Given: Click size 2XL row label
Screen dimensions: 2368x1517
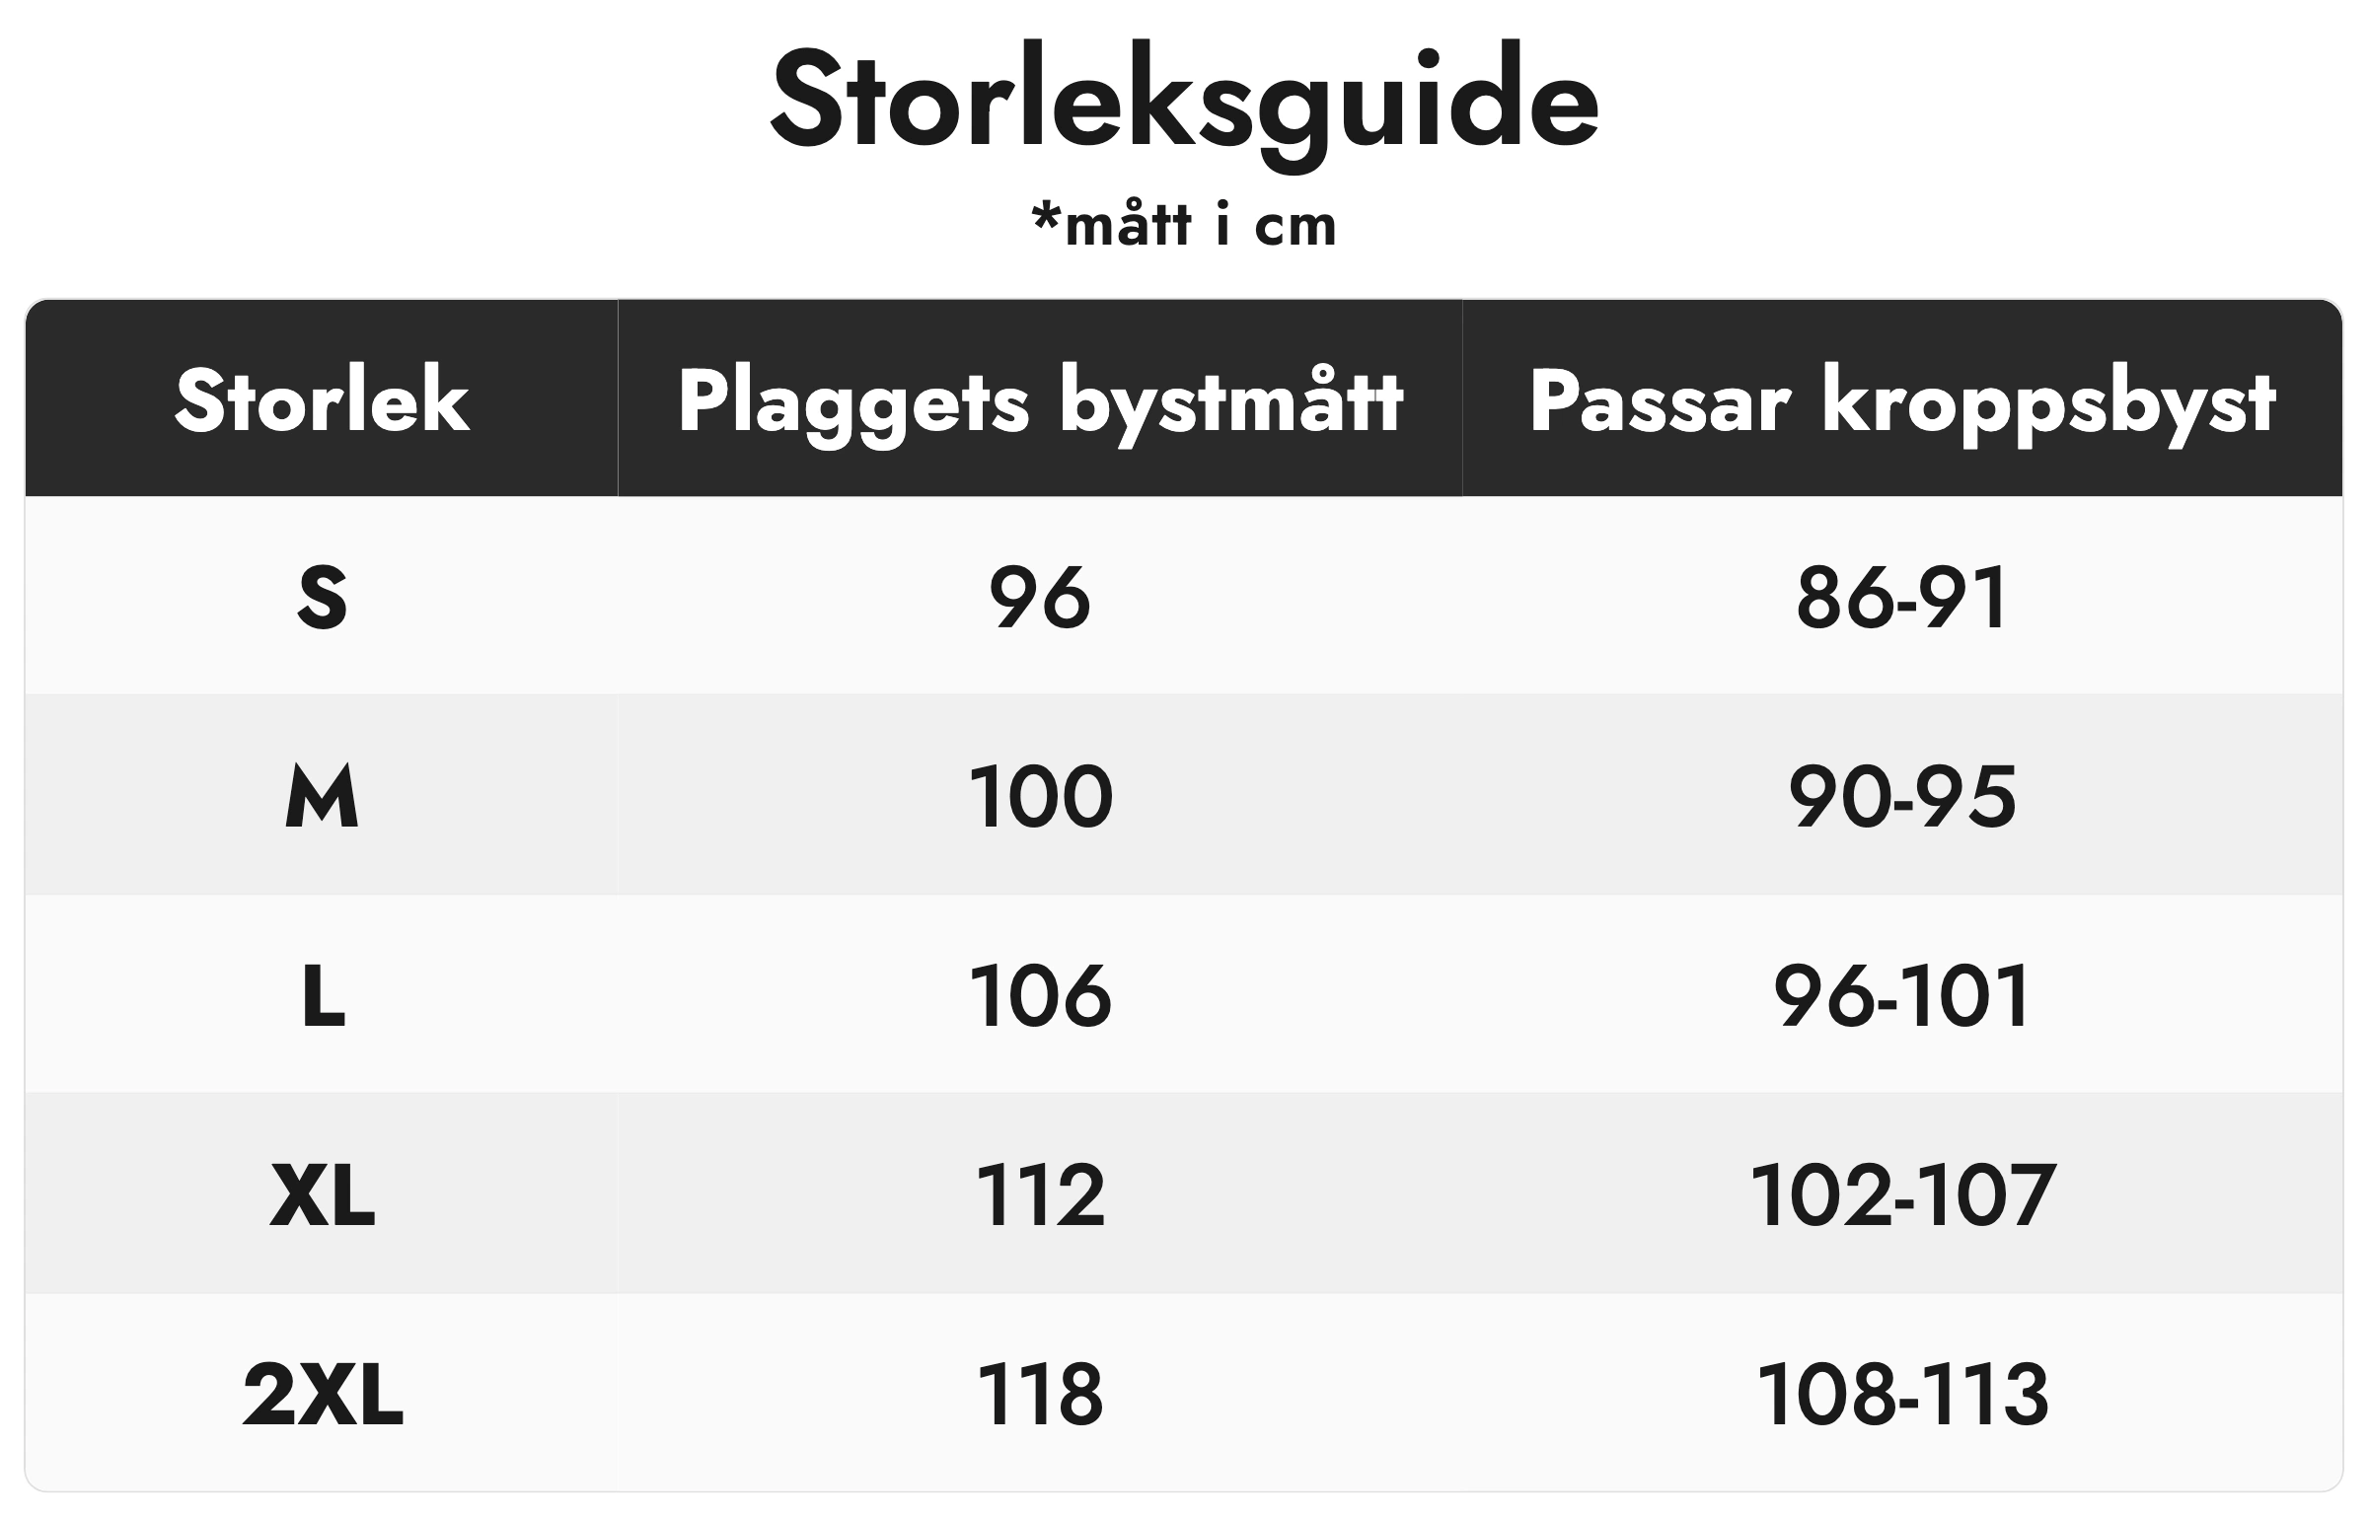Looking at the screenshot, I should click(x=323, y=1394).
